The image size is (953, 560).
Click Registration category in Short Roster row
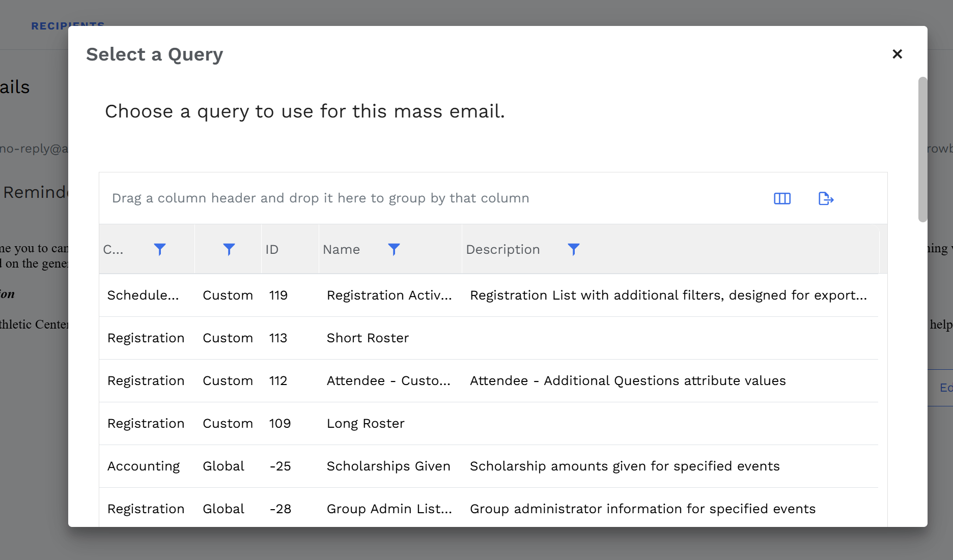tap(146, 338)
